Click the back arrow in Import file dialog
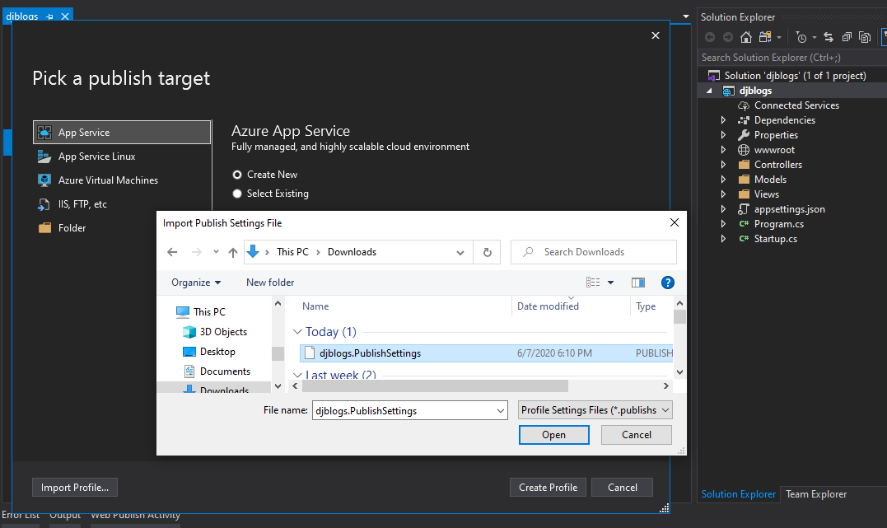 172,252
